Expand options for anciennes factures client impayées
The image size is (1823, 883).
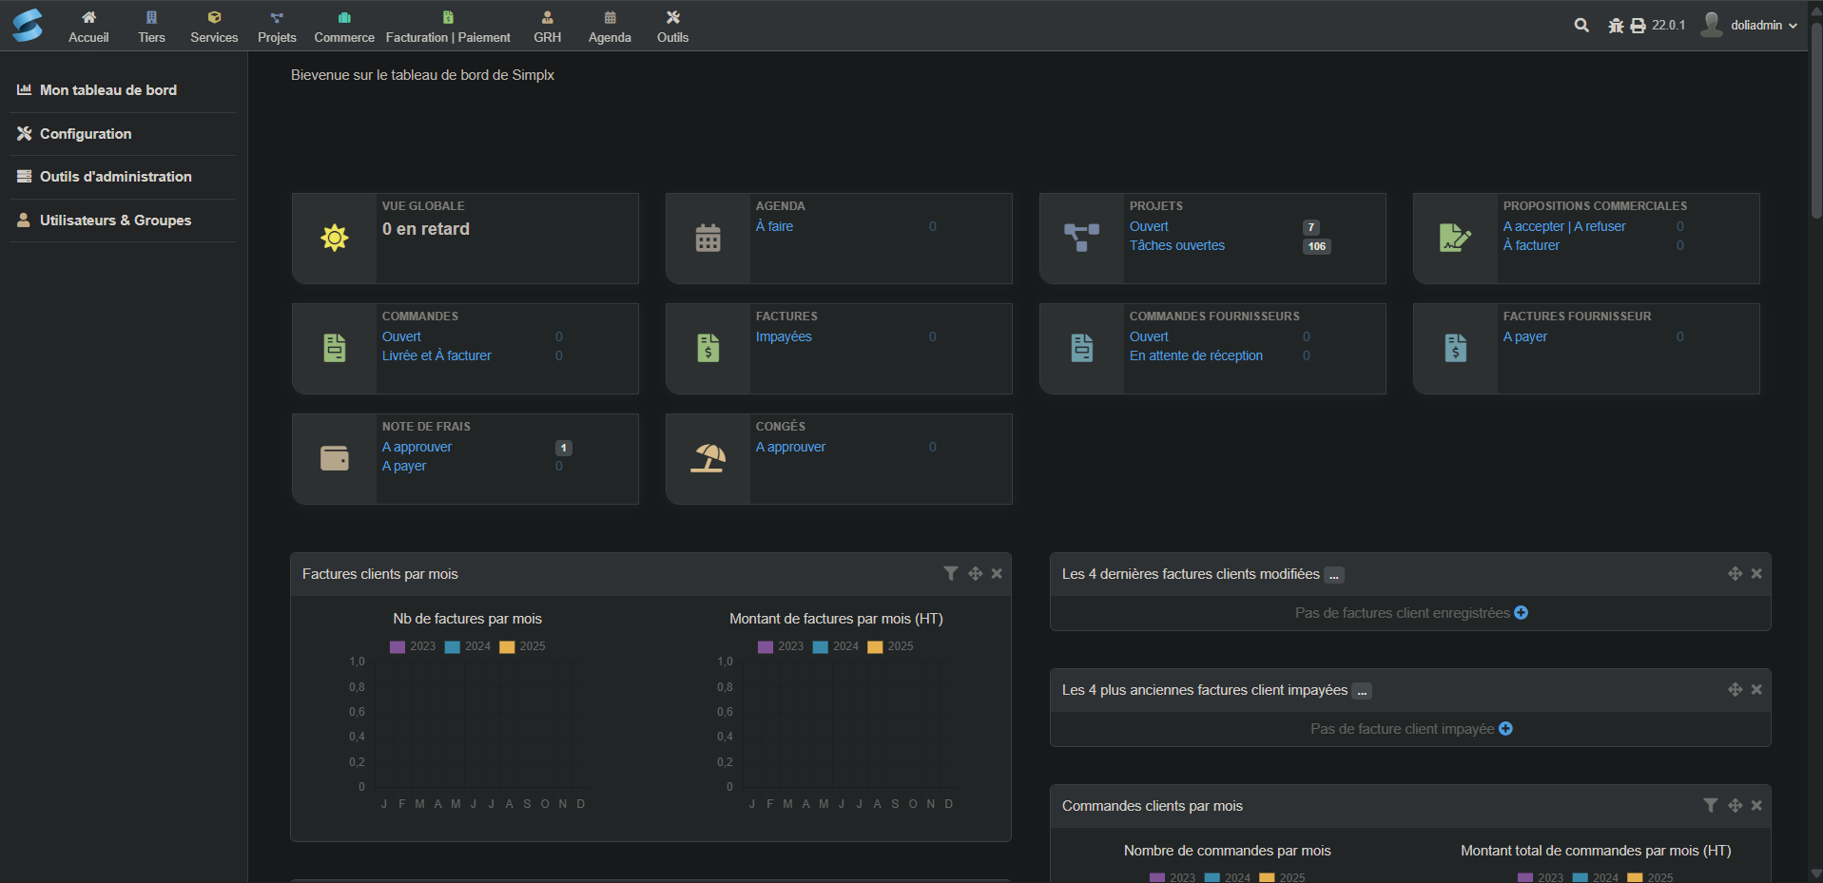pos(1362,691)
